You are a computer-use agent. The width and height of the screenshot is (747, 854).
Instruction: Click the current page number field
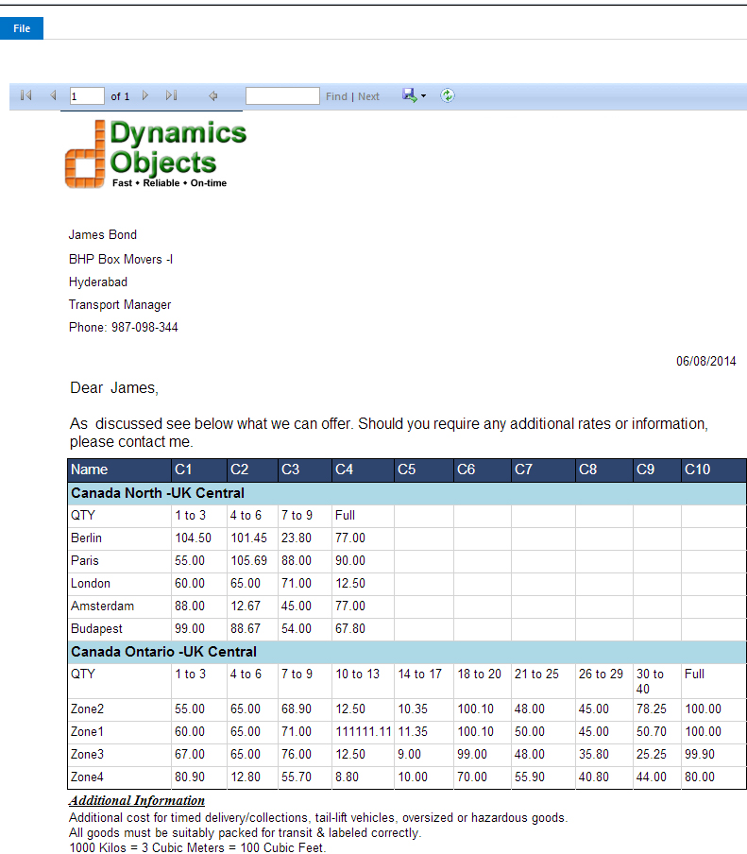[87, 96]
